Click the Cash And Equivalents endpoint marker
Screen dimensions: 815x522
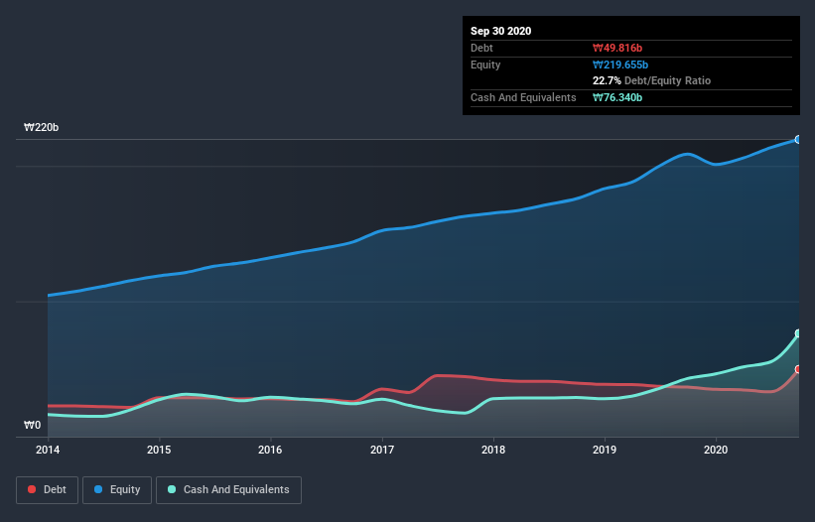click(x=798, y=333)
